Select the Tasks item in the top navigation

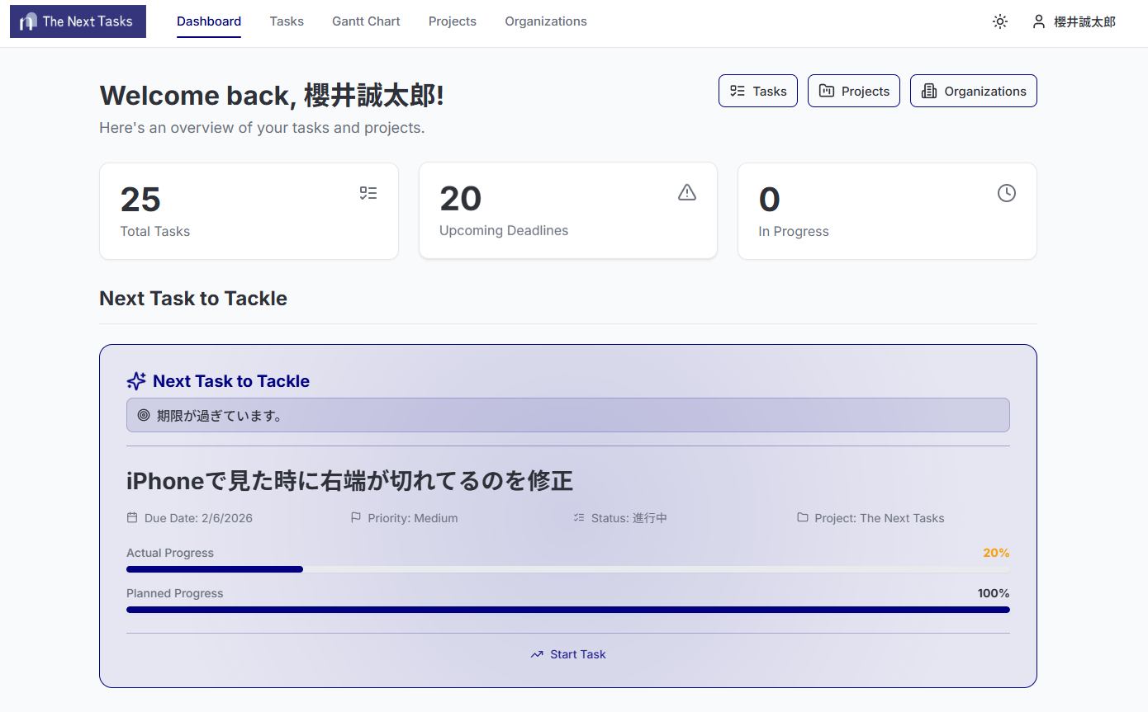(287, 21)
